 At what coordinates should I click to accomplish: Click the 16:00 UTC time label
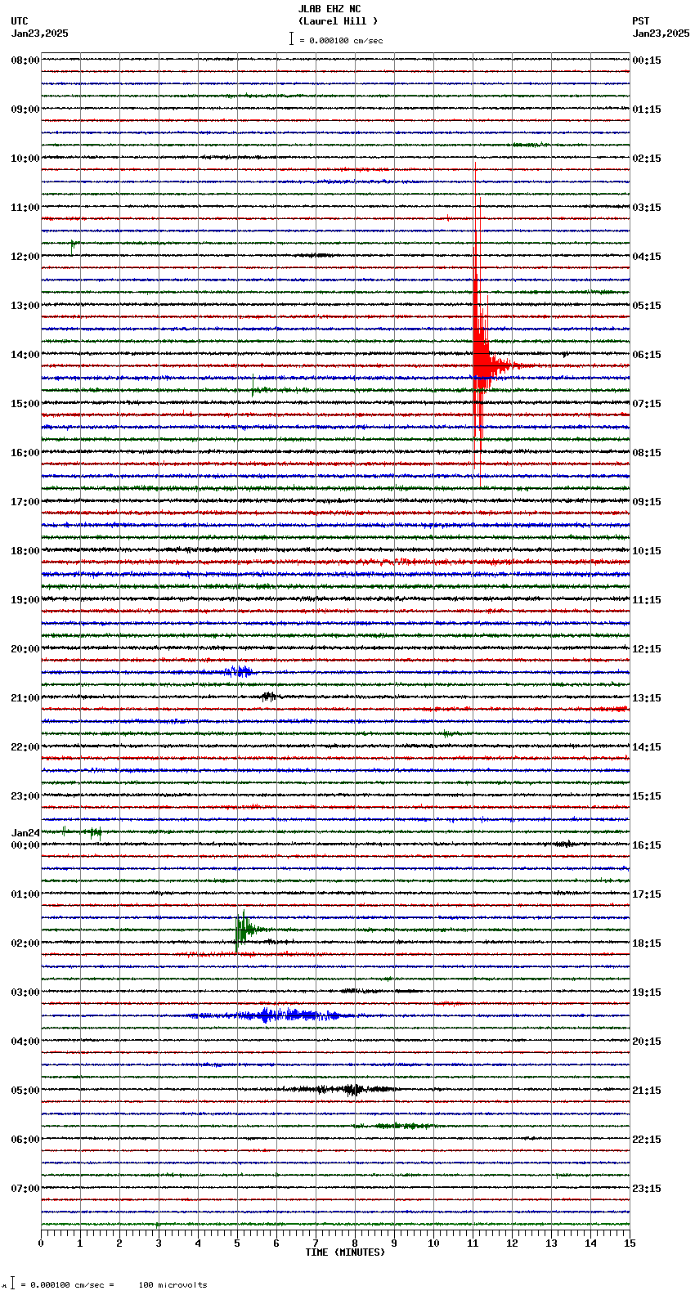pos(25,453)
